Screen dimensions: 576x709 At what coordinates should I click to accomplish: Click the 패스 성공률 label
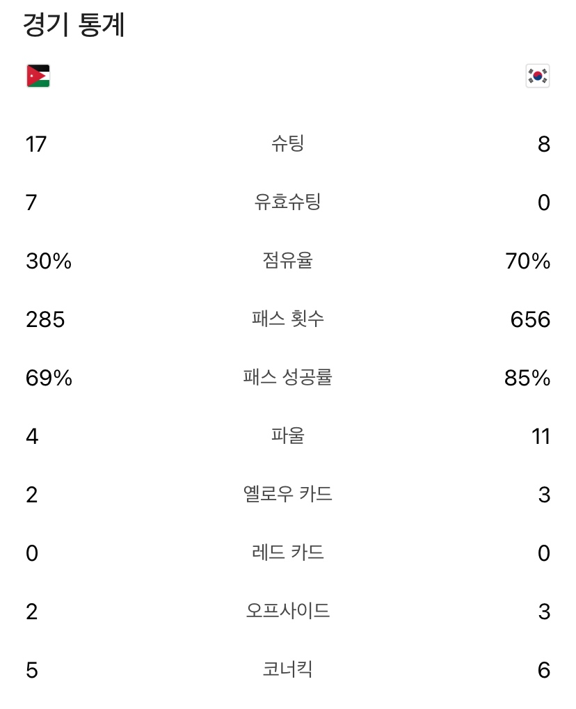click(288, 377)
